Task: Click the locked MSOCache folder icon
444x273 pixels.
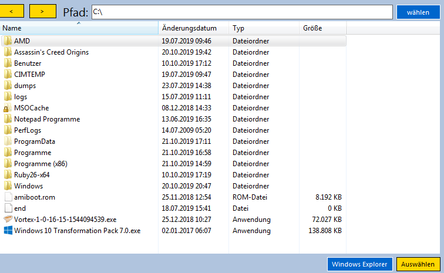Action: click(8, 108)
